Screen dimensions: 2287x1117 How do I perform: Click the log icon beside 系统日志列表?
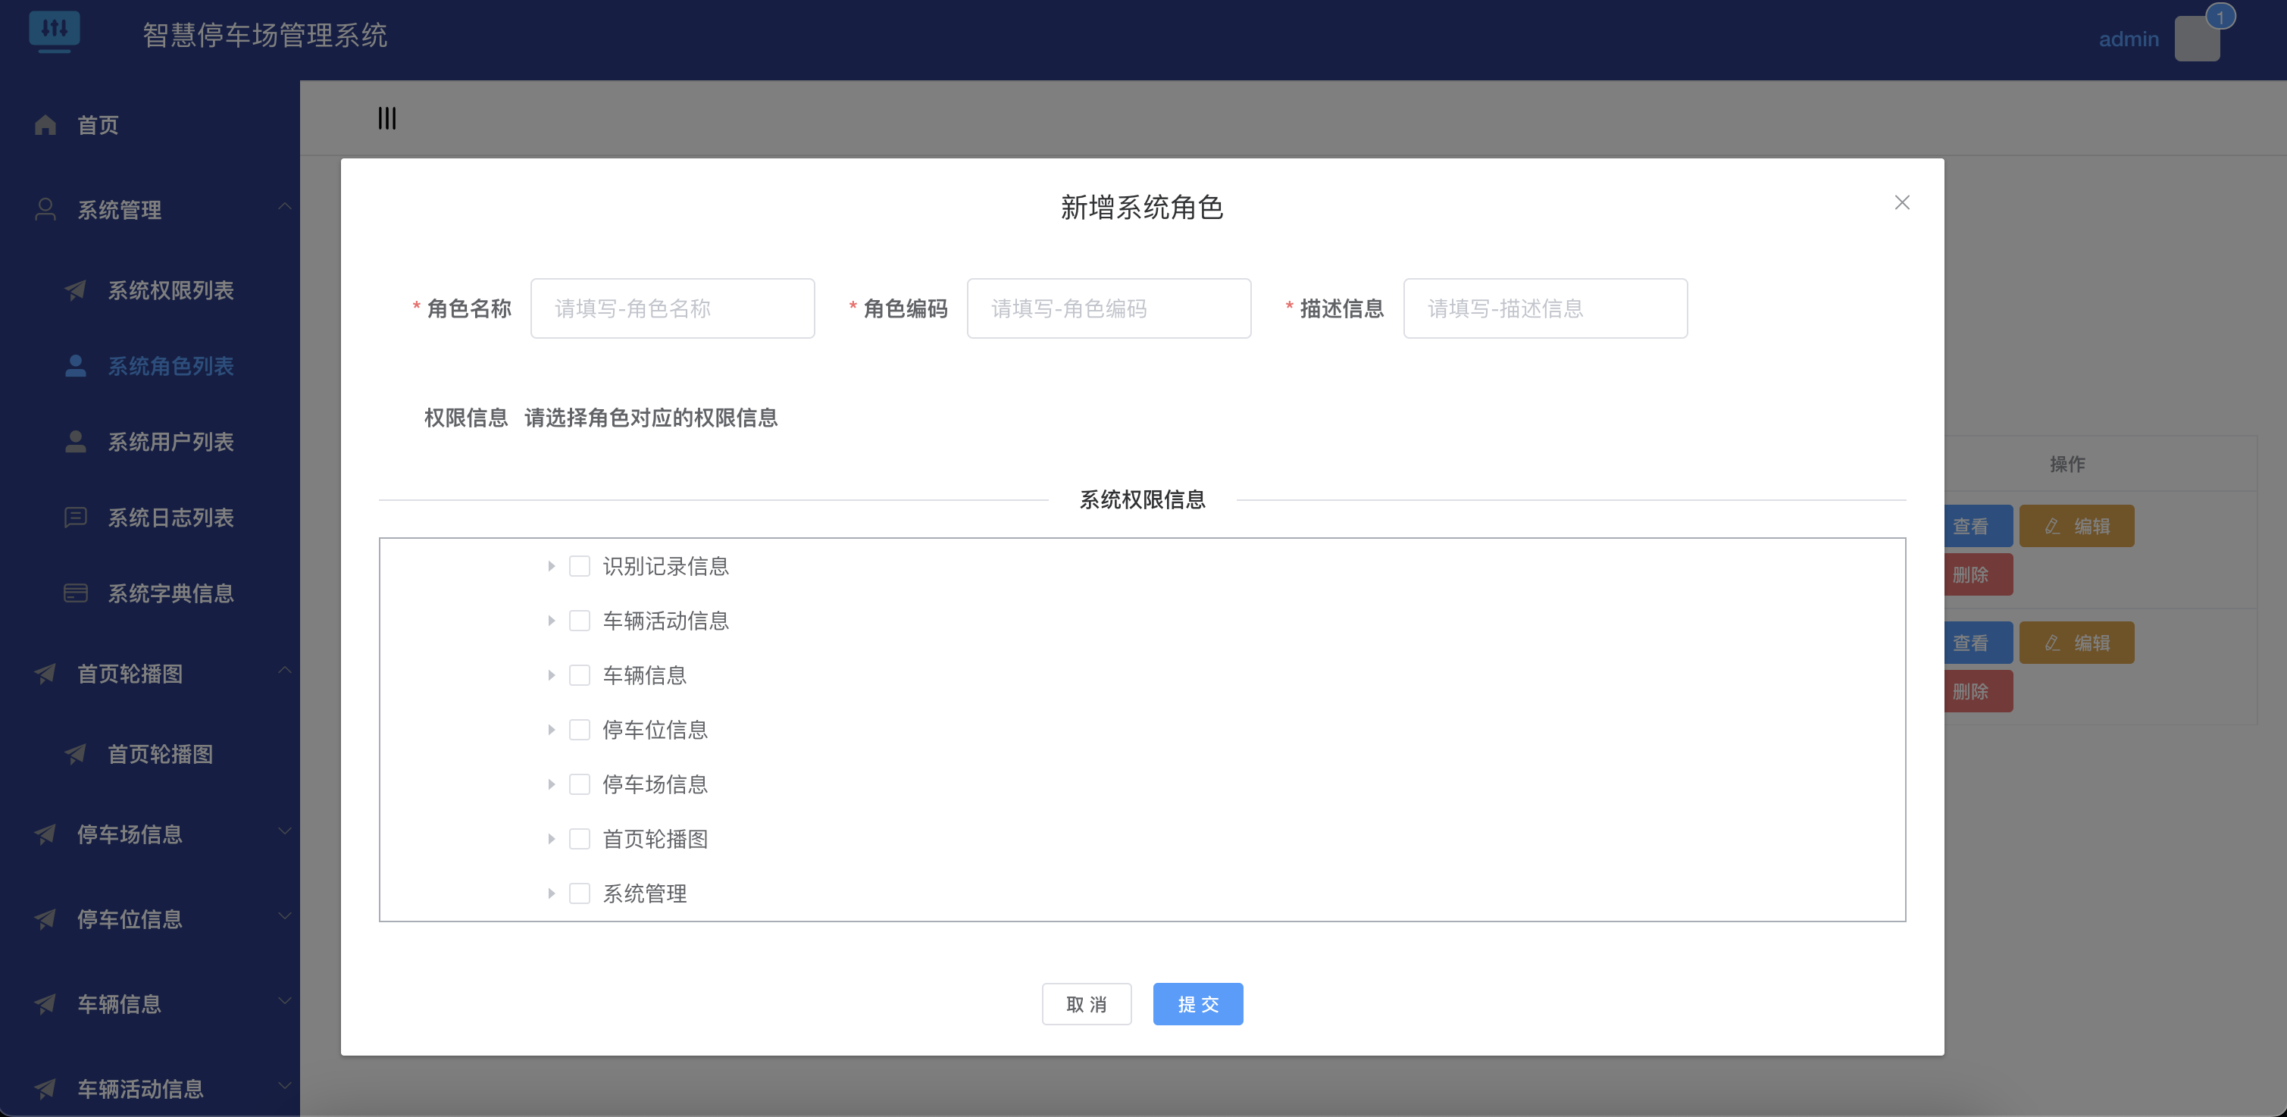point(76,517)
